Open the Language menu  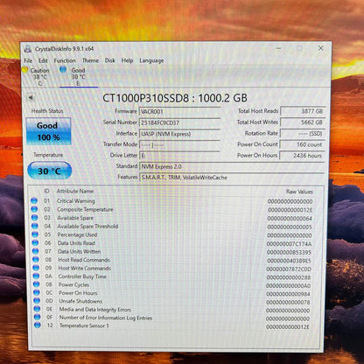coord(151,60)
